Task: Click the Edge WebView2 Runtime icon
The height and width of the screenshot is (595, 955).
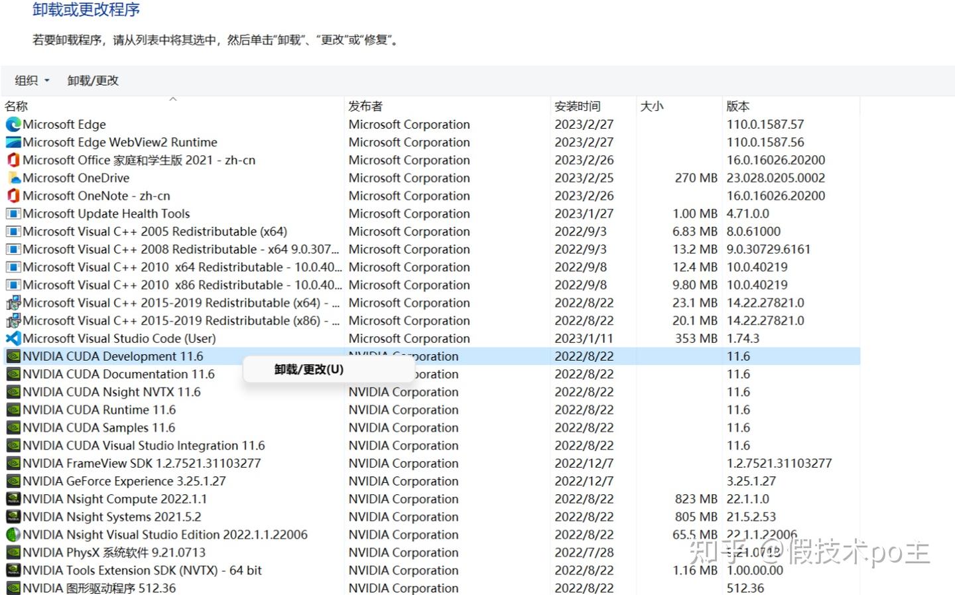Action: point(13,142)
